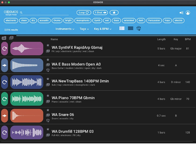This screenshot has width=196, height=144.
Task: Add WA Piano 70BPM to a collection
Action: tap(48, 102)
